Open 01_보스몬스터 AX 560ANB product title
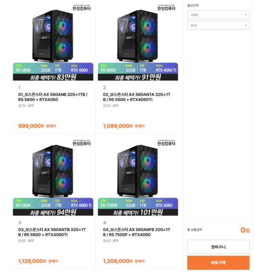Viewport: 255px width, 272px height. 53,97
